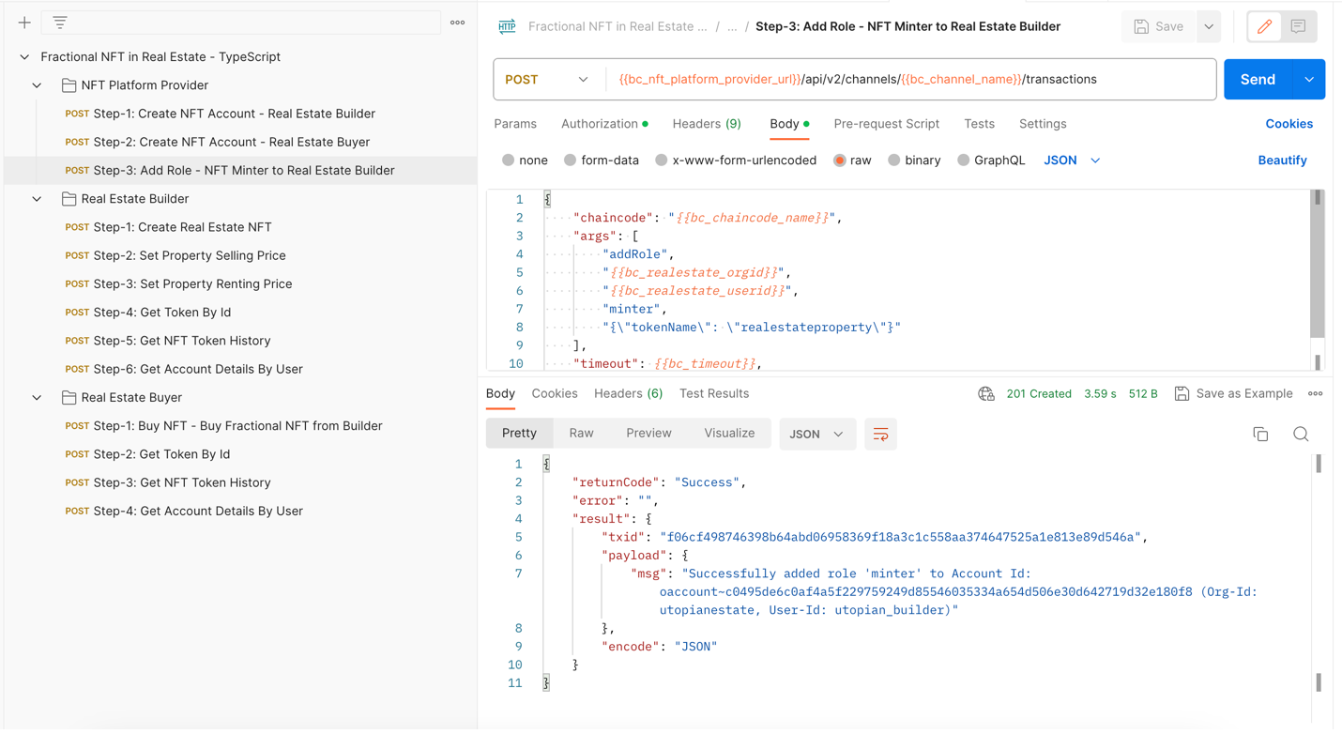This screenshot has width=1342, height=734.
Task: Switch to the Pre-request Script tab
Action: tap(886, 124)
